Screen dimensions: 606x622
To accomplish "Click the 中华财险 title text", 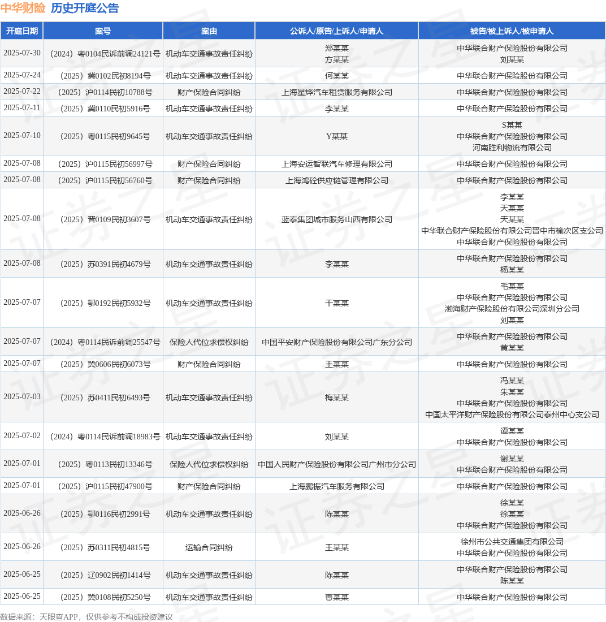I will pos(23,8).
